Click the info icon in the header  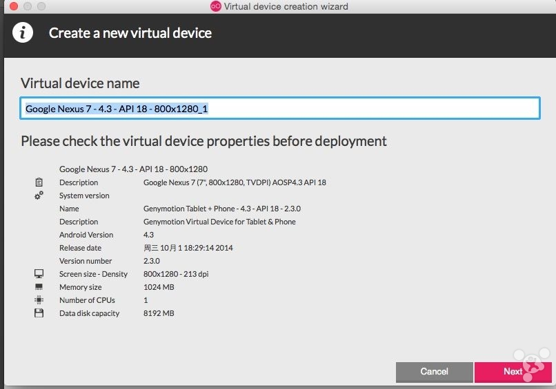[23, 32]
